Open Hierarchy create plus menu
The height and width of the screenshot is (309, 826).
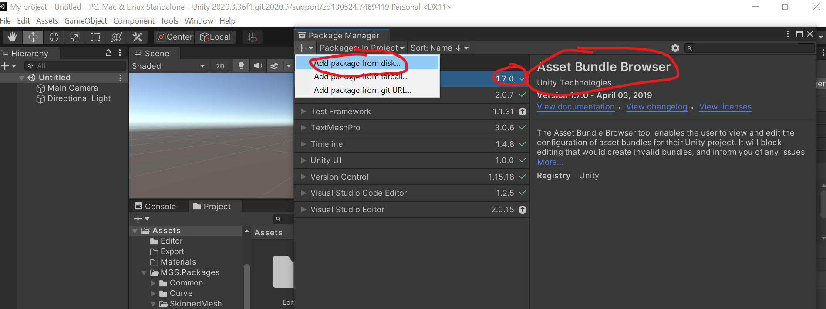coord(9,66)
